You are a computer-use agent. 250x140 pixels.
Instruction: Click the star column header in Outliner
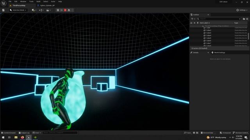click(195, 23)
